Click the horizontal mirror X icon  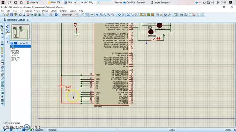pos(7,38)
